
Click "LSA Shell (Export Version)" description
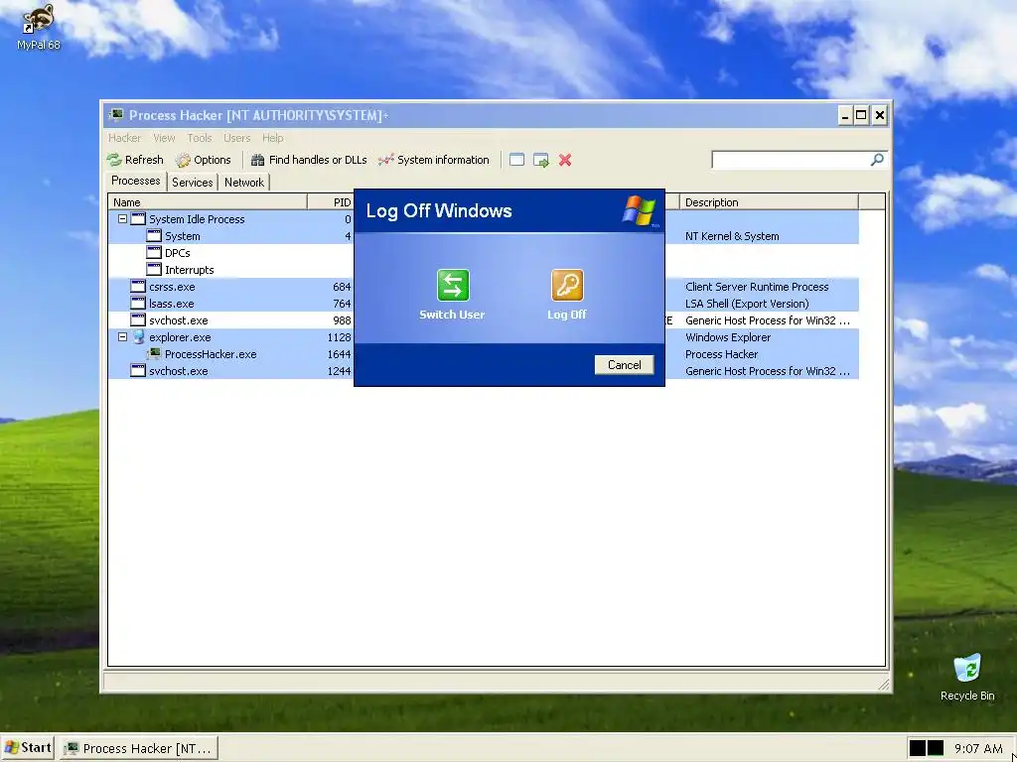(x=747, y=304)
